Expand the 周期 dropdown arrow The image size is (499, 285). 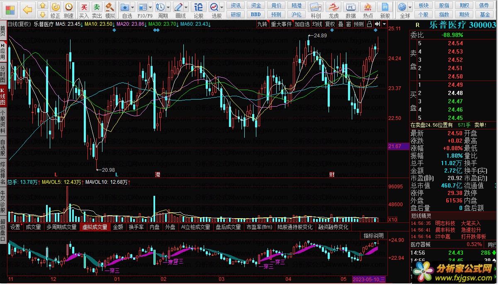pyautogui.click(x=168, y=7)
